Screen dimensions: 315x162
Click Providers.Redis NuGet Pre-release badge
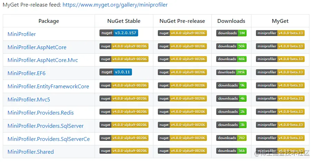click(x=182, y=112)
